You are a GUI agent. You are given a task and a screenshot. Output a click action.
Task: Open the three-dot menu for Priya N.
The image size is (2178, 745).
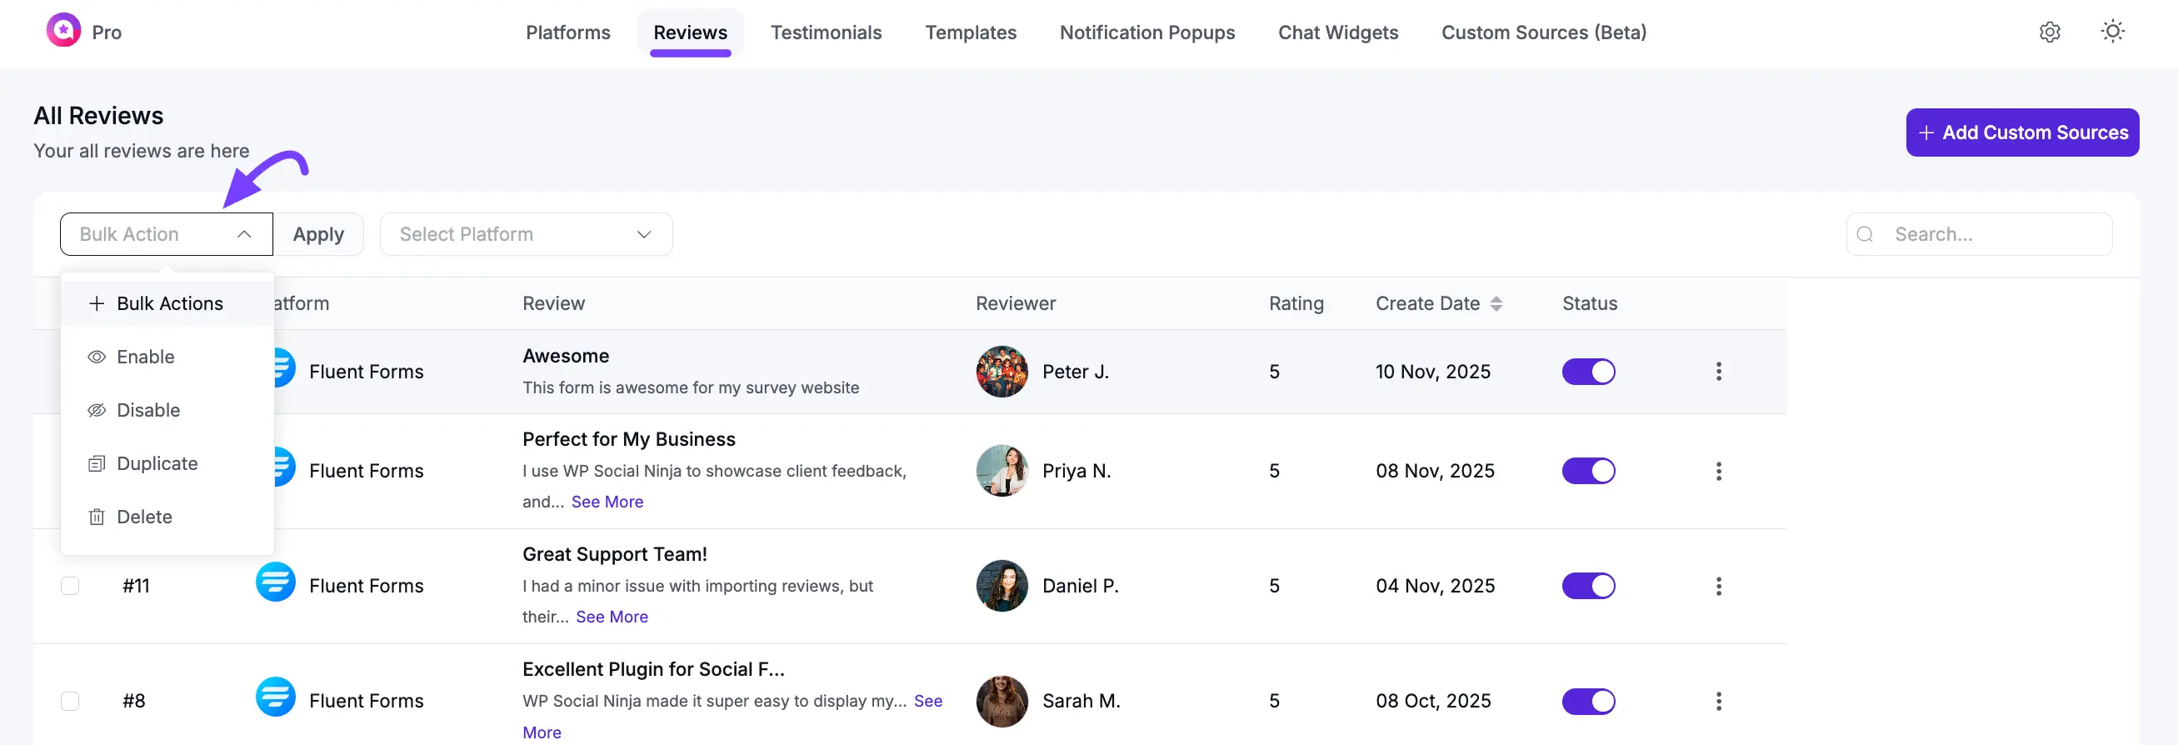point(1718,471)
